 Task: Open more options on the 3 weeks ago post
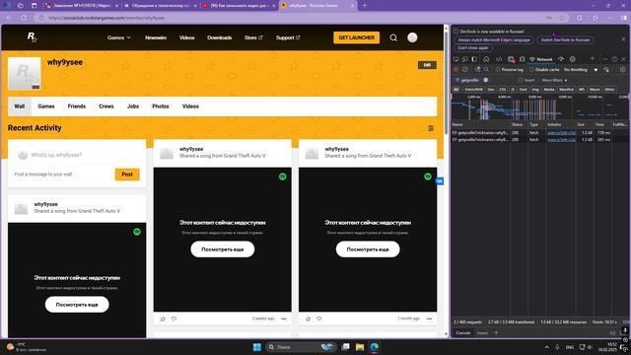(x=284, y=319)
